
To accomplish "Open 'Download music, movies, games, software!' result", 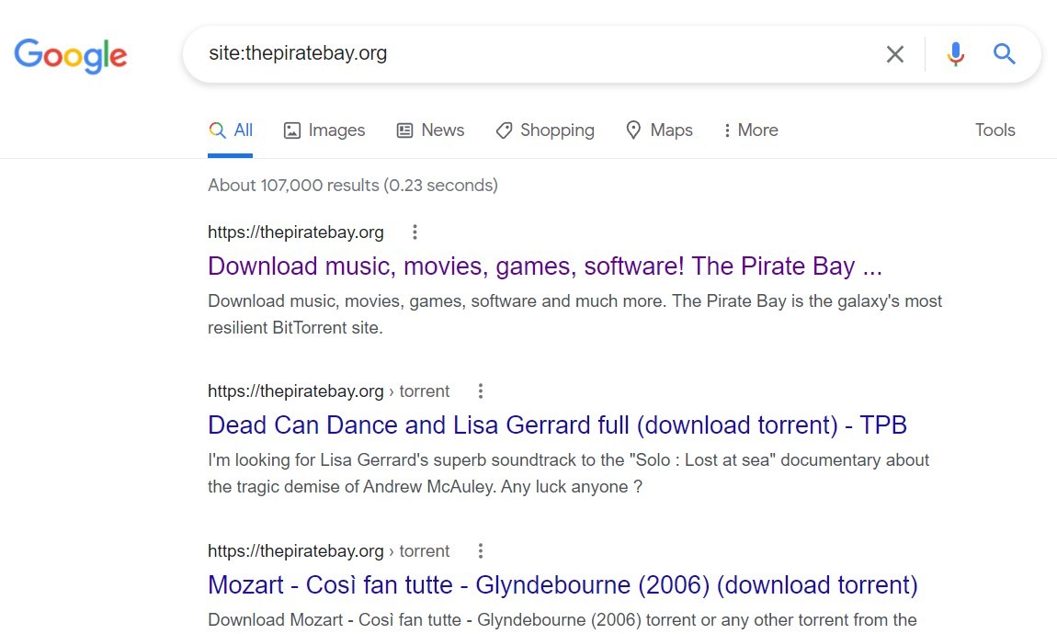I will click(545, 266).
